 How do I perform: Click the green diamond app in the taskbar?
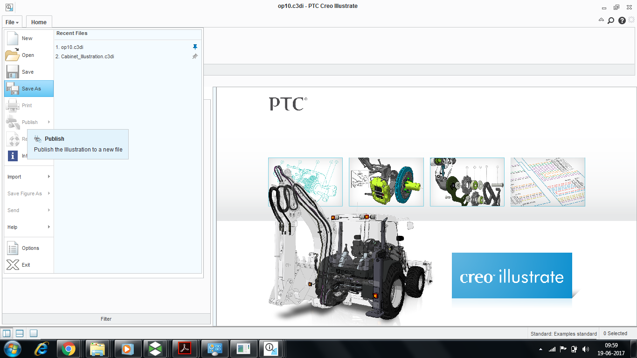click(x=155, y=349)
